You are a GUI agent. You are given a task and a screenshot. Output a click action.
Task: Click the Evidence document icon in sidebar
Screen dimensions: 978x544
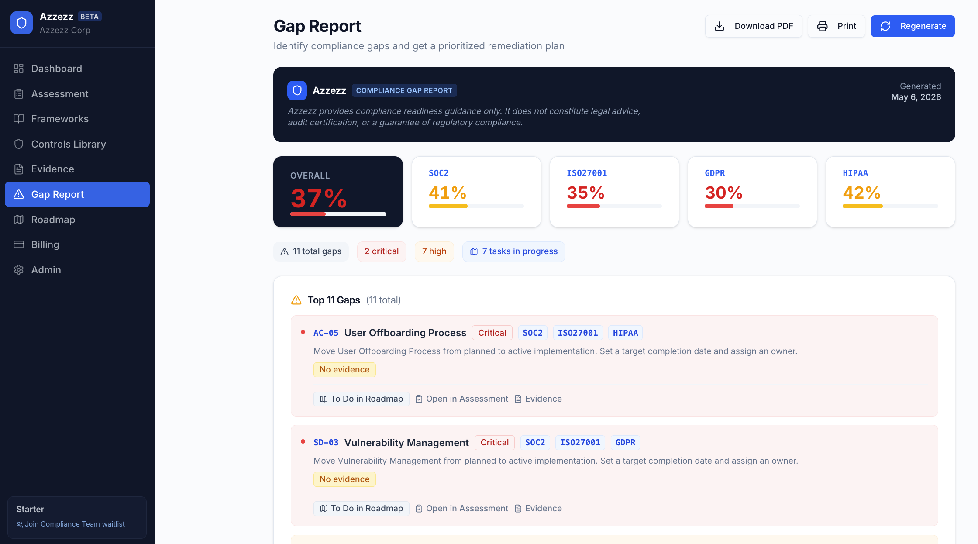coord(19,169)
